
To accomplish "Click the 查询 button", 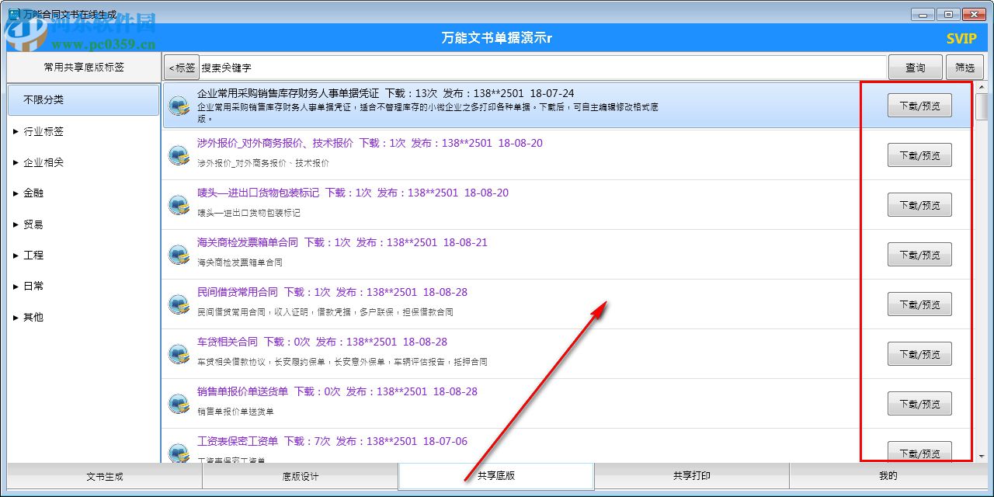I will 916,67.
